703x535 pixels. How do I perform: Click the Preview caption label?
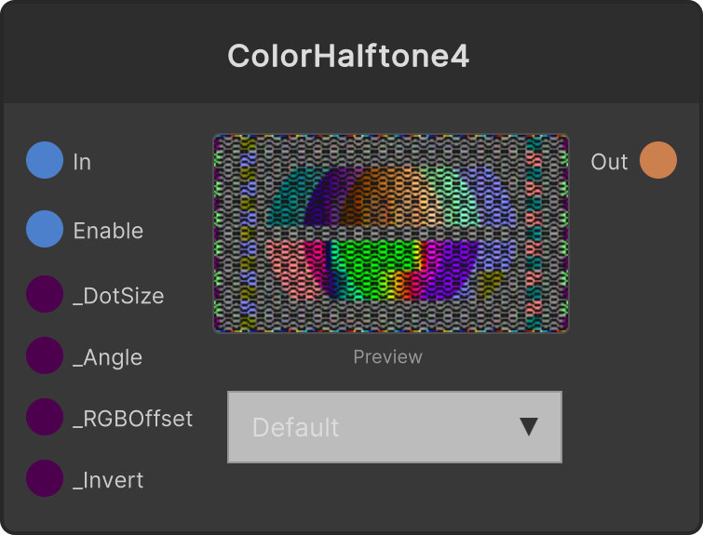388,357
